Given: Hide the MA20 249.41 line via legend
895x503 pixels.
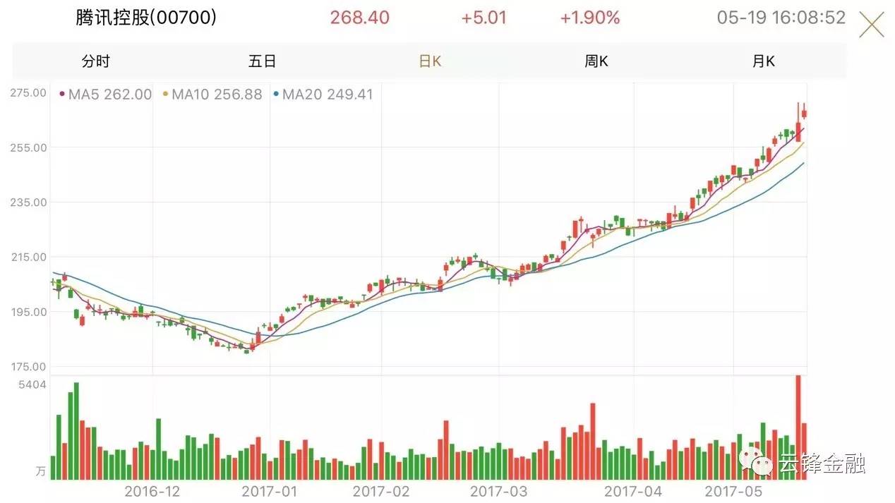Looking at the screenshot, I should (x=328, y=94).
